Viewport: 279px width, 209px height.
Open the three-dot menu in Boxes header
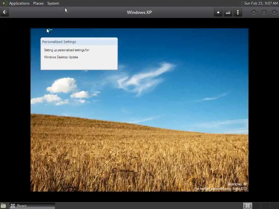tap(238, 13)
